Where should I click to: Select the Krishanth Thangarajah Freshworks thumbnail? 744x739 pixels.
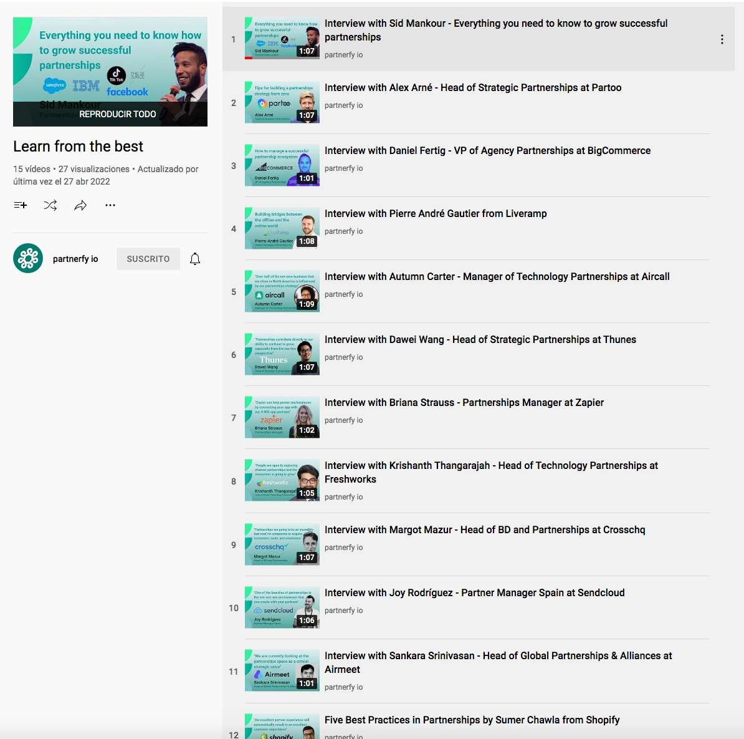click(282, 480)
